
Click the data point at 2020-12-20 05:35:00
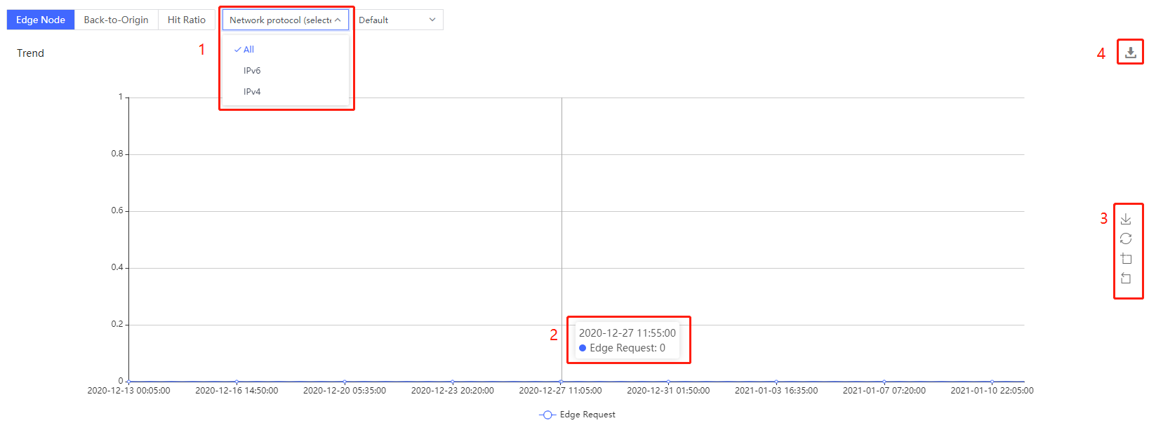(345, 382)
